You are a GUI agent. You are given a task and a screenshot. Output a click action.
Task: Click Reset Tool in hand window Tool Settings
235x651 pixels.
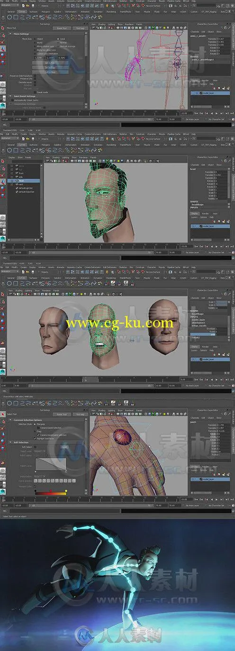point(62,415)
